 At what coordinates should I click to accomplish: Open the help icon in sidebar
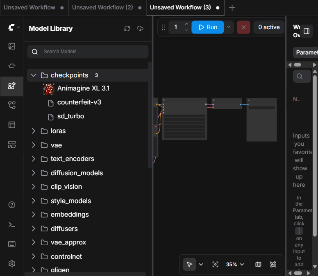12,205
